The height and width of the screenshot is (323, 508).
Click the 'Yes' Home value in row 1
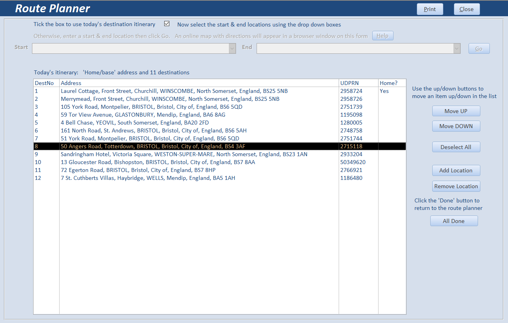[384, 91]
